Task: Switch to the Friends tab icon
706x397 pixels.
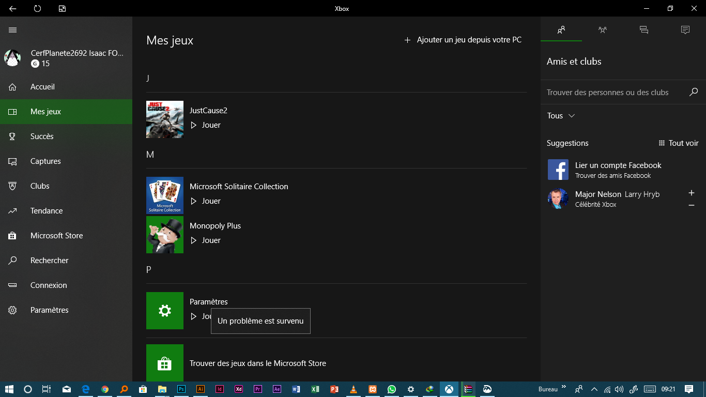Action: pyautogui.click(x=561, y=30)
